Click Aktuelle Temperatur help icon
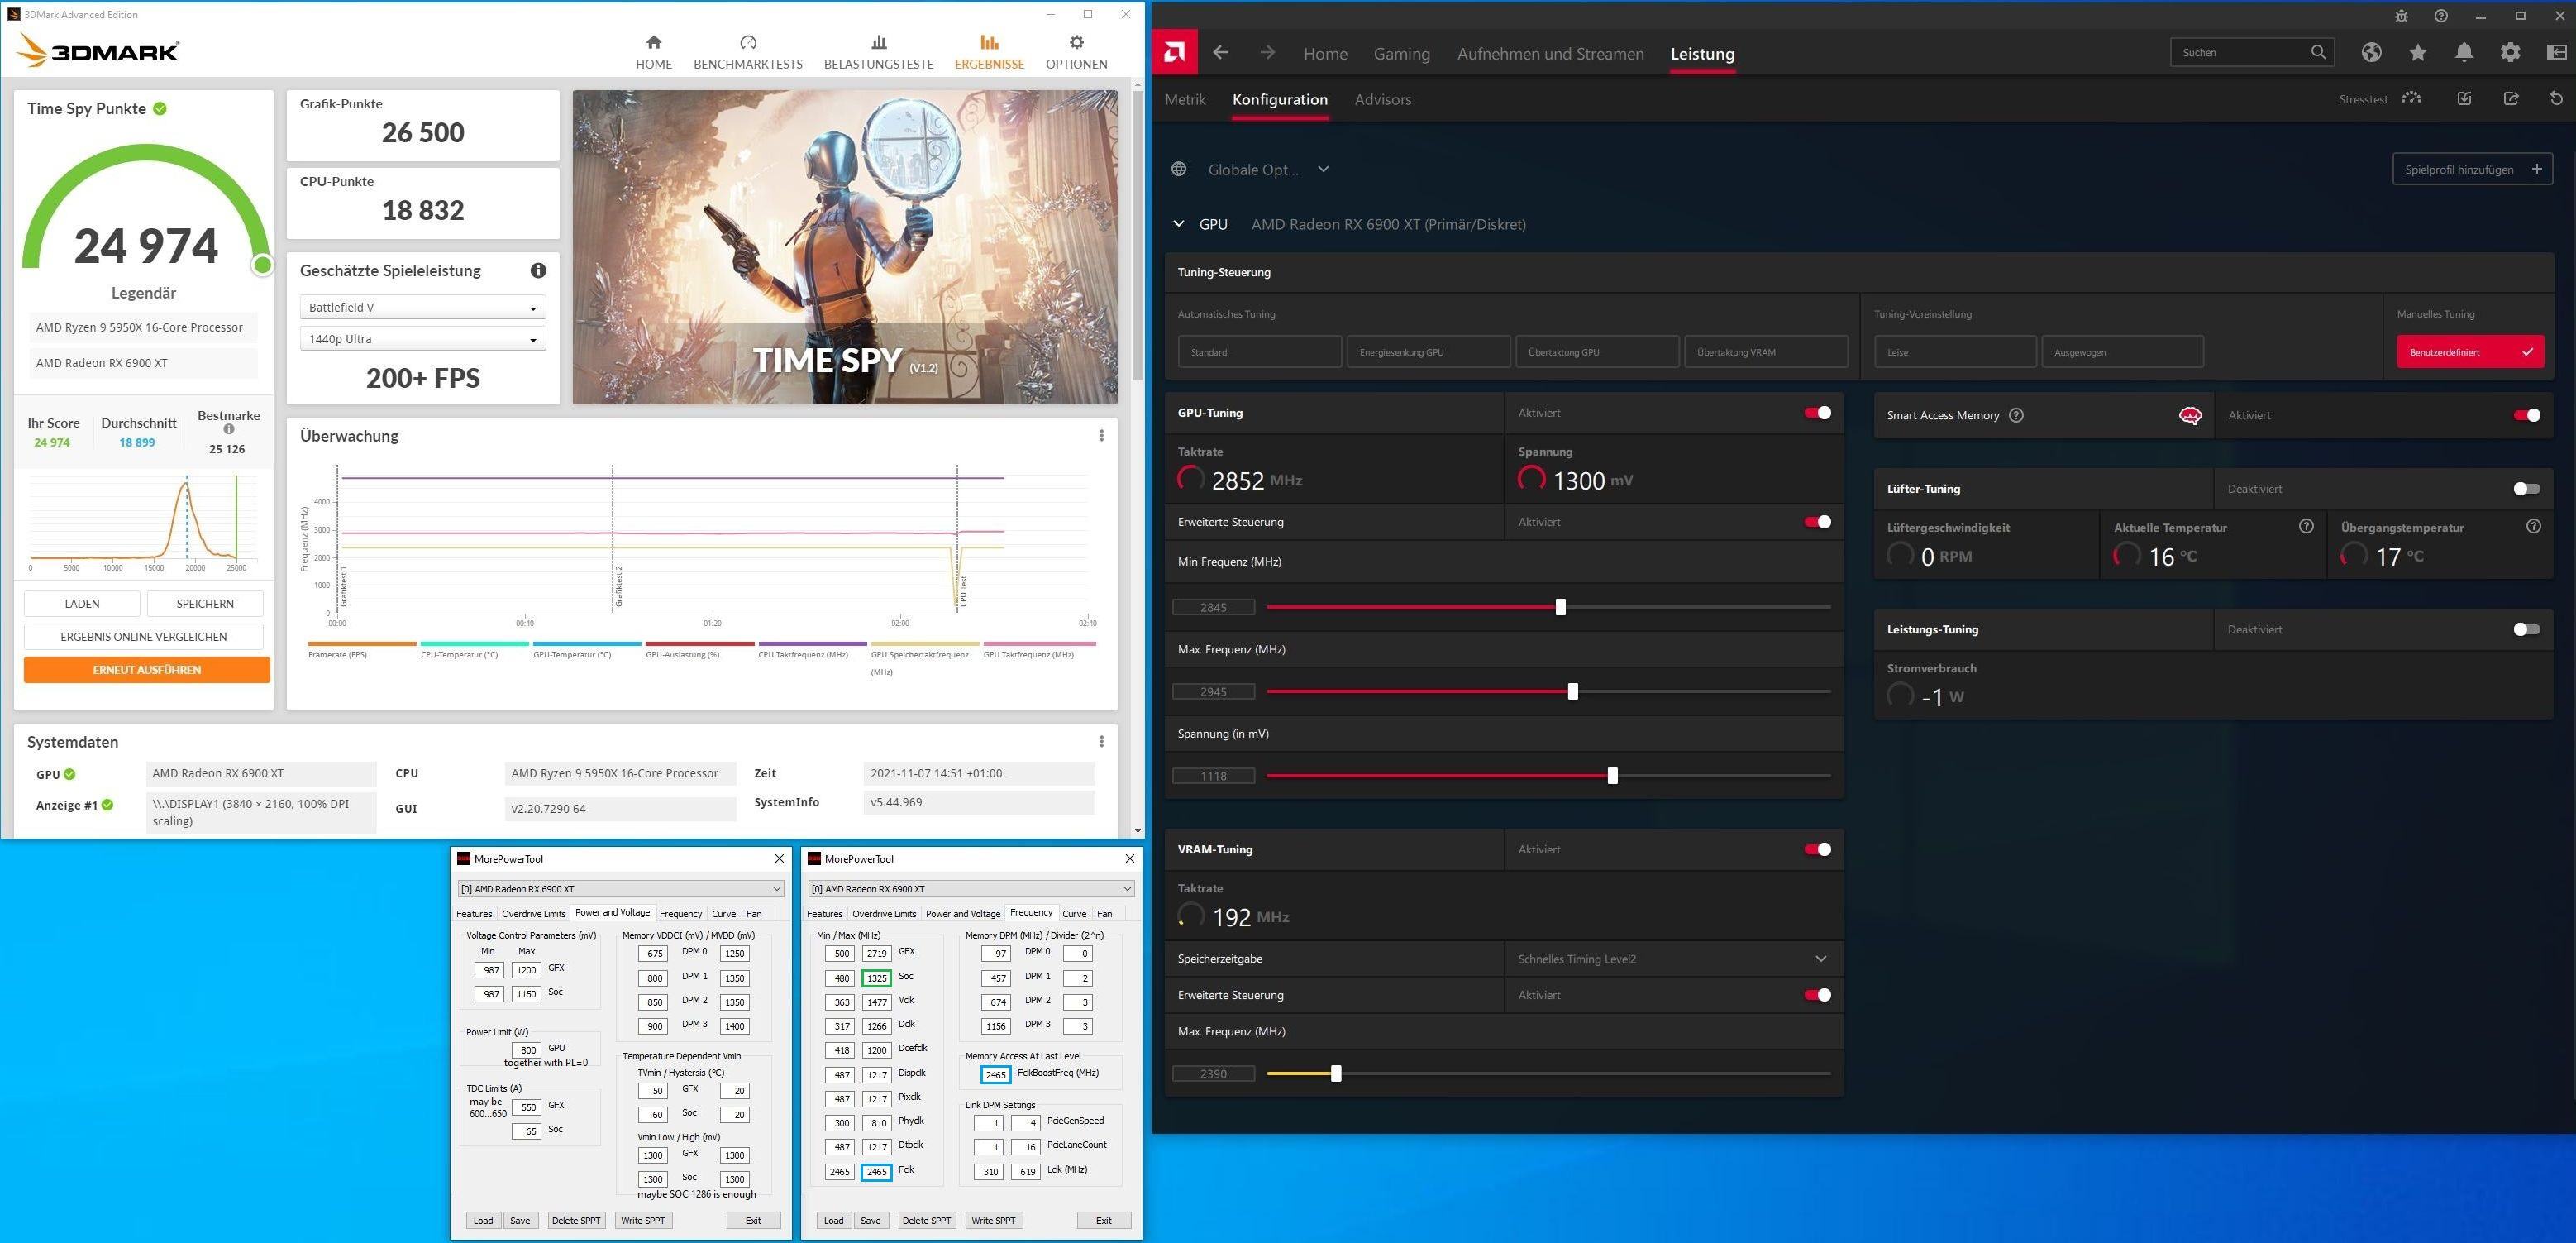 (x=2306, y=527)
